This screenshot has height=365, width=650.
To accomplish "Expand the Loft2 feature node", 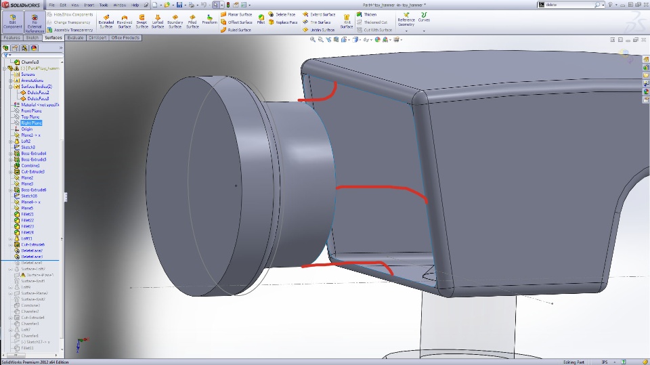I will click(11, 142).
